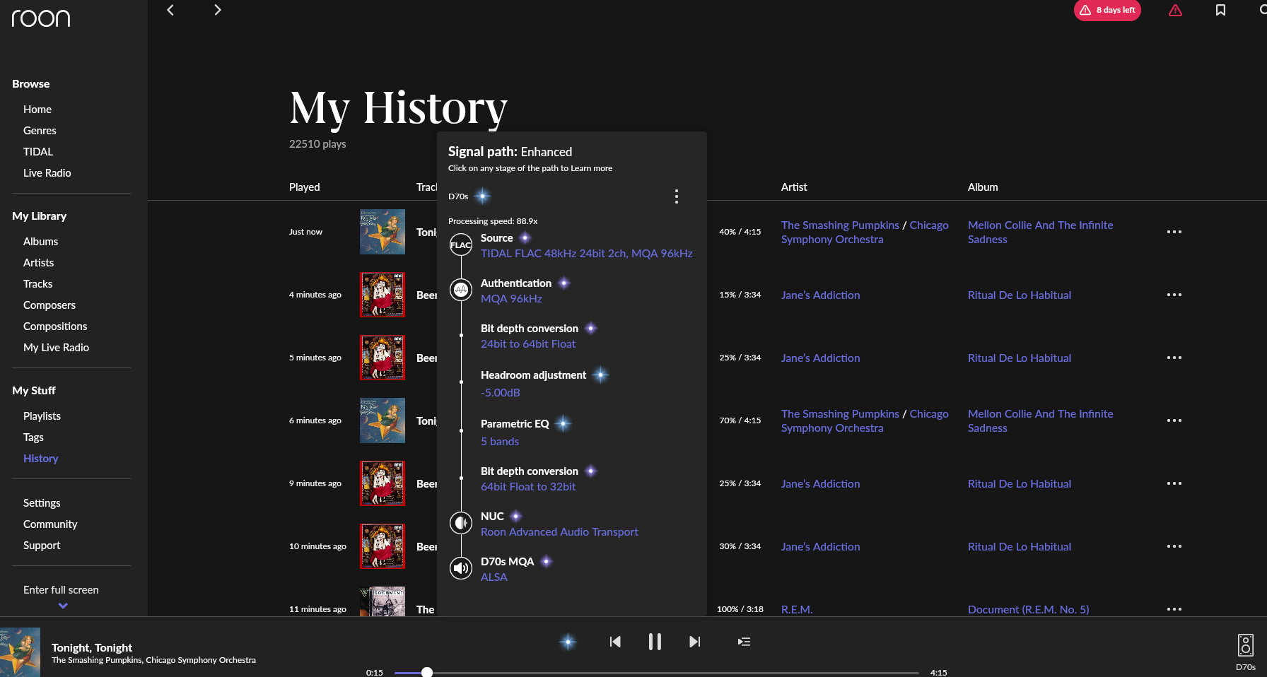
Task: Open My Live Radio
Action: [x=57, y=348]
